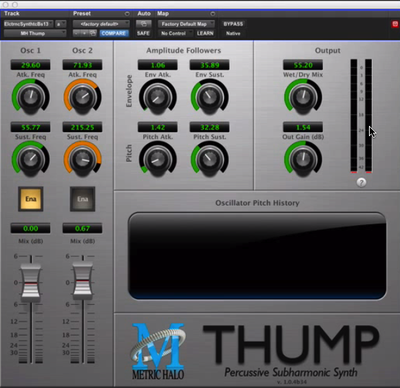The height and width of the screenshot is (388, 400).
Task: Open the Preset section round menu button
Action: [x=127, y=14]
